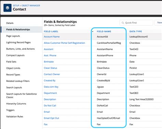The width and height of the screenshot is (162, 129).
Task: Open the Account Name field link
Action: (52, 37)
